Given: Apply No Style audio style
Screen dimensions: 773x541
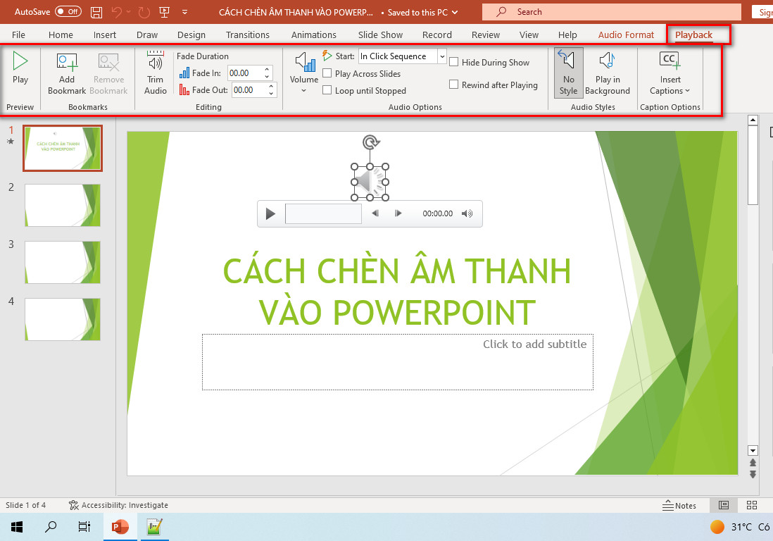Looking at the screenshot, I should pos(568,73).
